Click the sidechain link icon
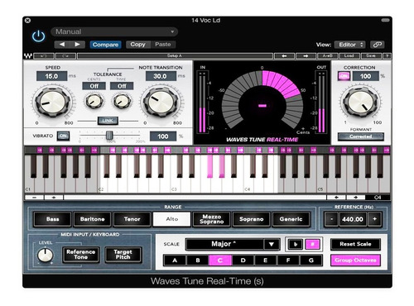 [377, 45]
